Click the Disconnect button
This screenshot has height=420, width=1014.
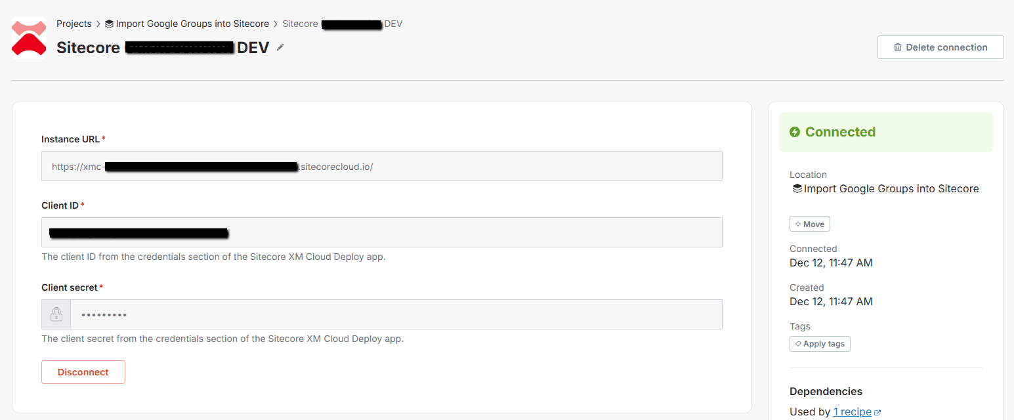[83, 372]
